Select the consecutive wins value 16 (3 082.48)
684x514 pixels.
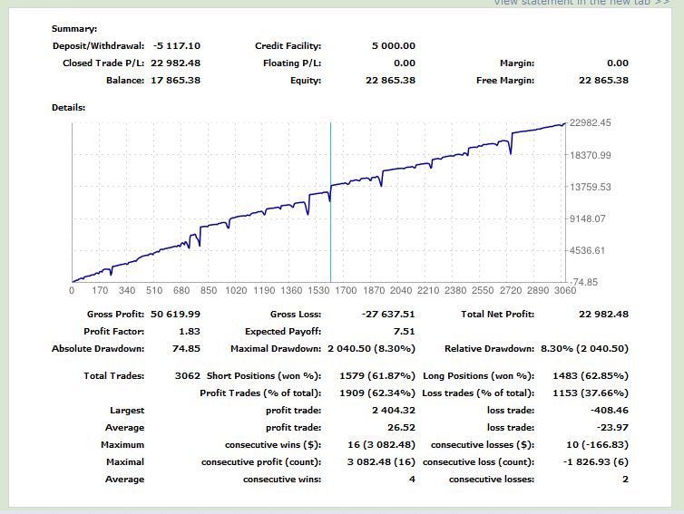point(381,445)
